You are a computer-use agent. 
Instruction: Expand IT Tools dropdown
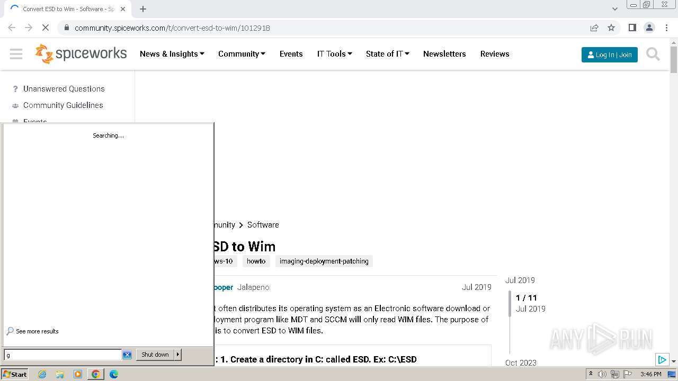334,54
